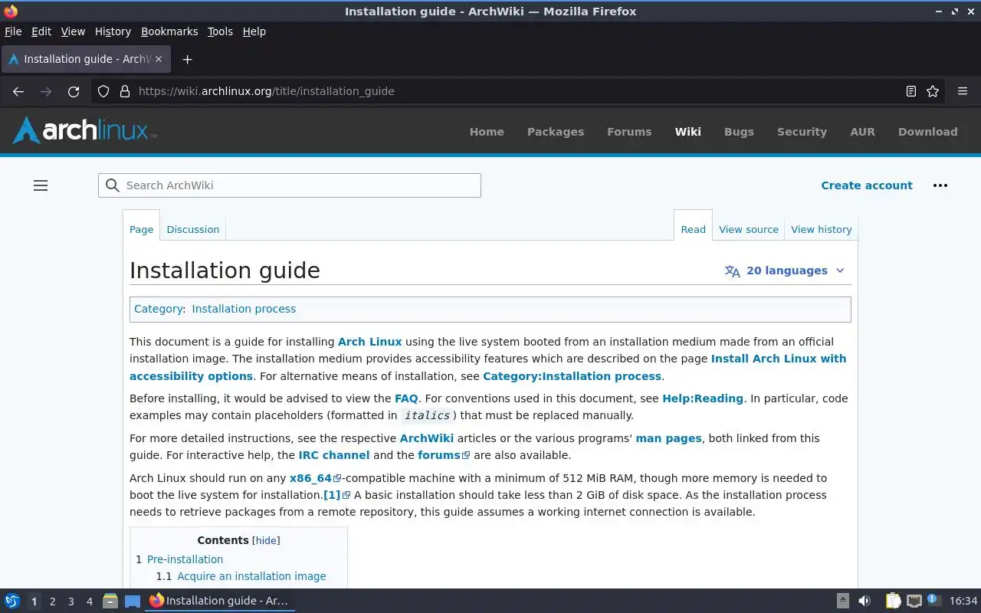
Task: Click the clipboard icon in system tray
Action: pos(894,601)
